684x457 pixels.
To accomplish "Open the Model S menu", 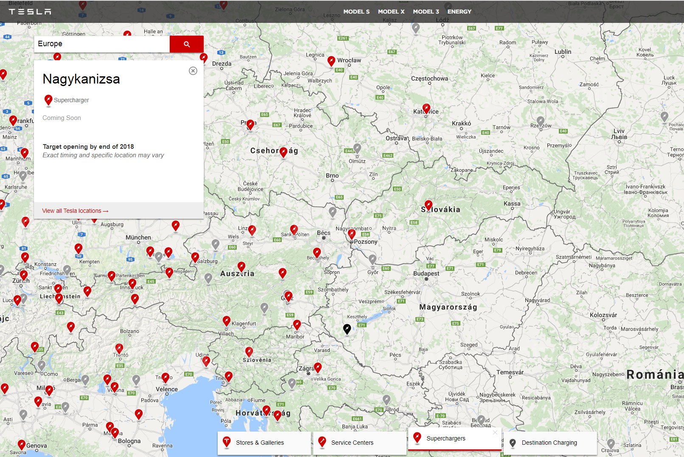I will click(356, 11).
